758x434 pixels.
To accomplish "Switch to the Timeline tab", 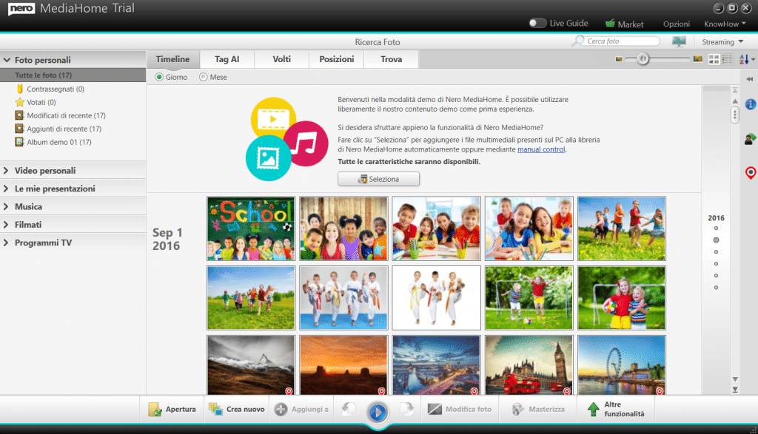I will coord(172,59).
